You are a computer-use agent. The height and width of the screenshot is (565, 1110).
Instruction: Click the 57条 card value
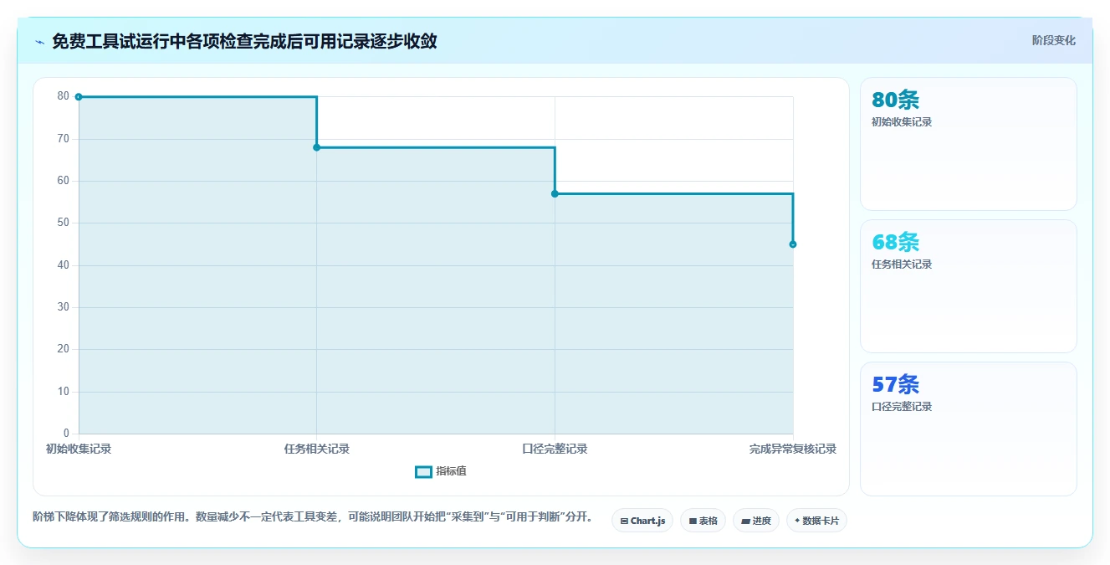895,384
